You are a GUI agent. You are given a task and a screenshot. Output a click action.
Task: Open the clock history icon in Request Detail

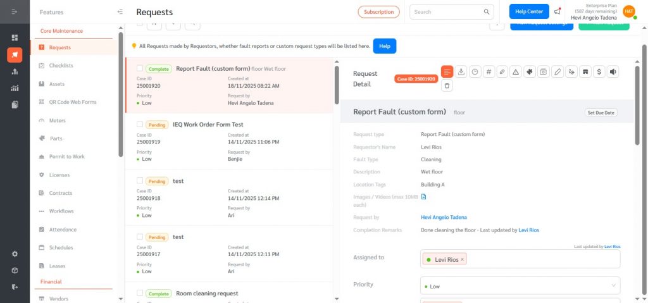click(x=475, y=72)
